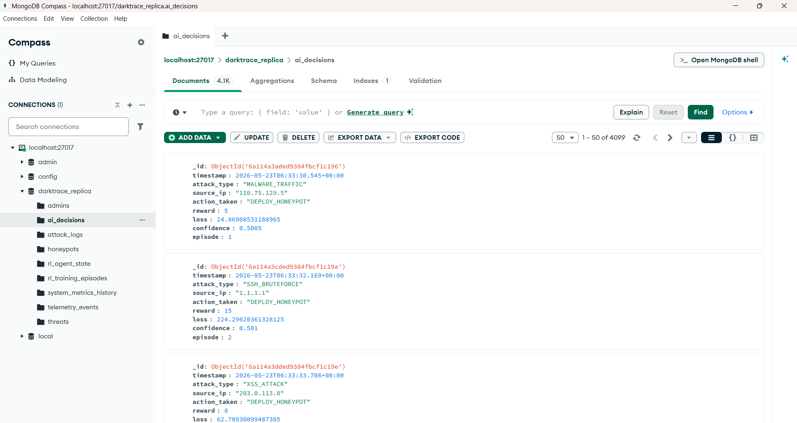Open MongoDB shell
This screenshot has height=423, width=797.
(719, 60)
